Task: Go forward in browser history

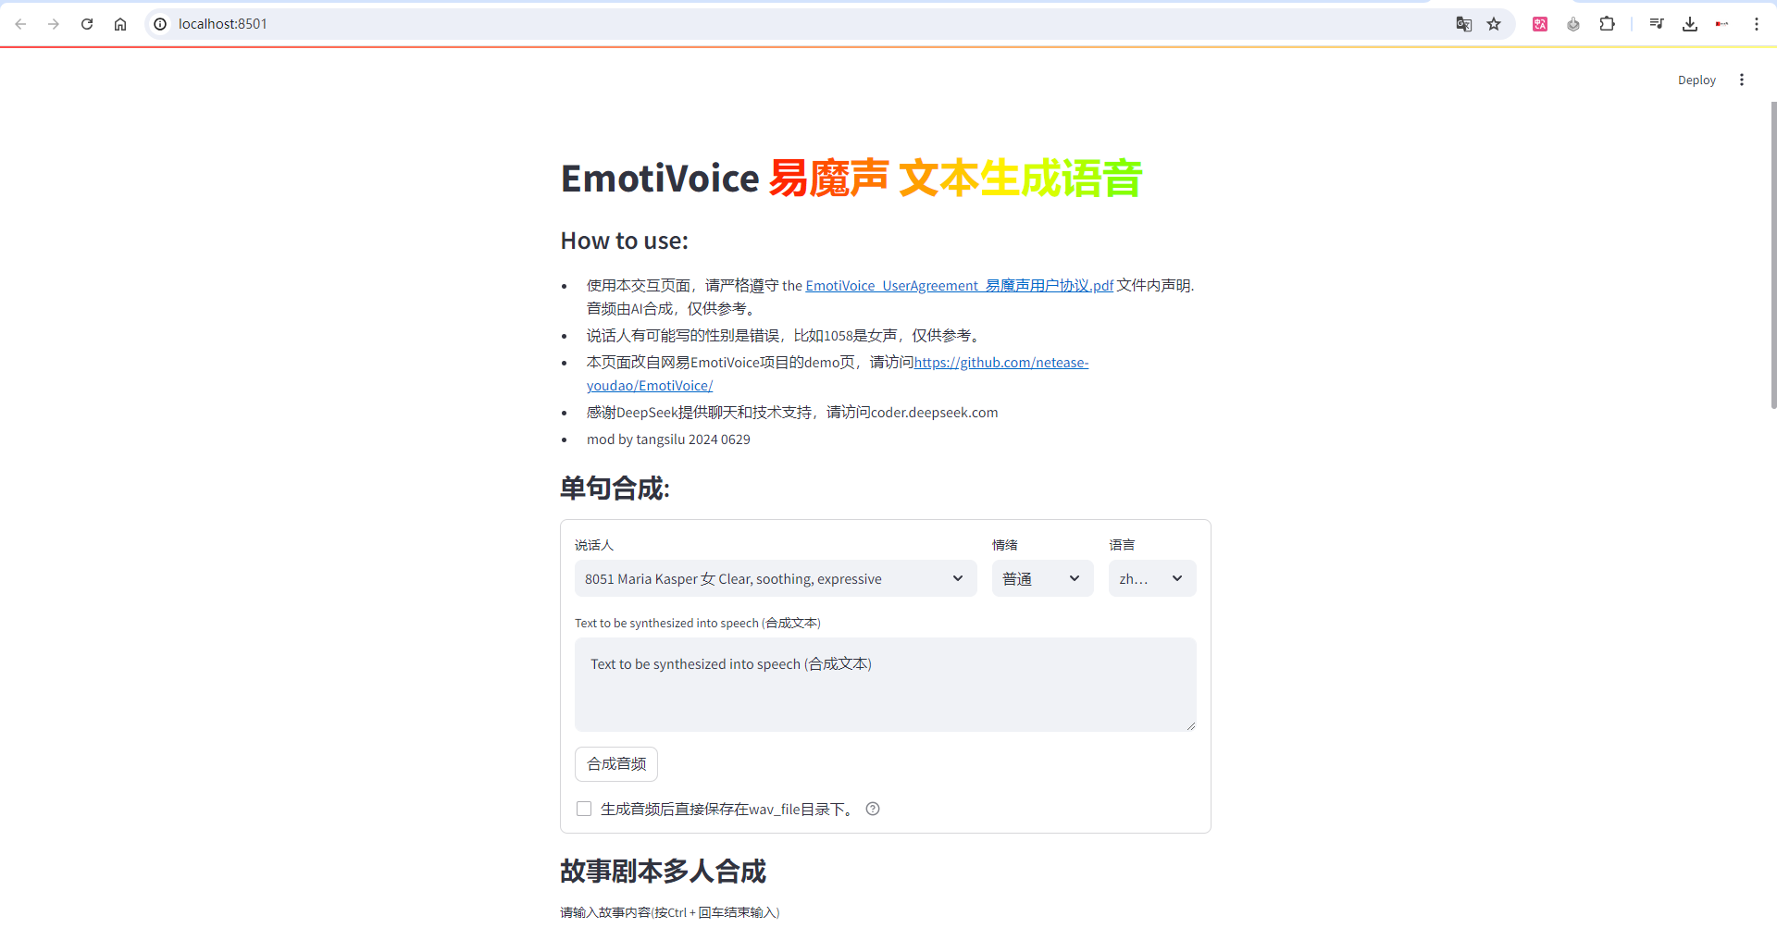Action: [x=54, y=24]
